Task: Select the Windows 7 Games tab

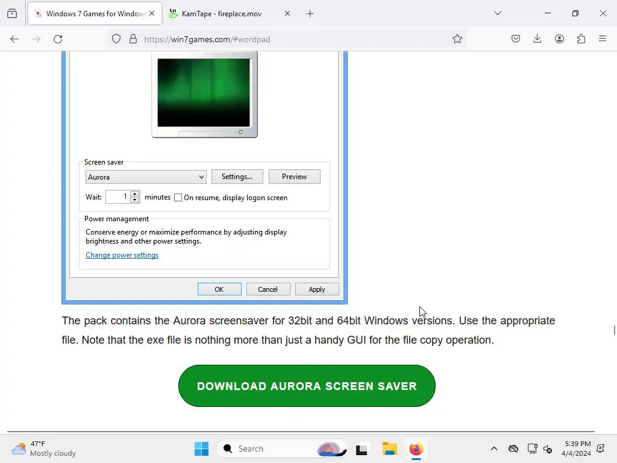Action: coord(95,14)
